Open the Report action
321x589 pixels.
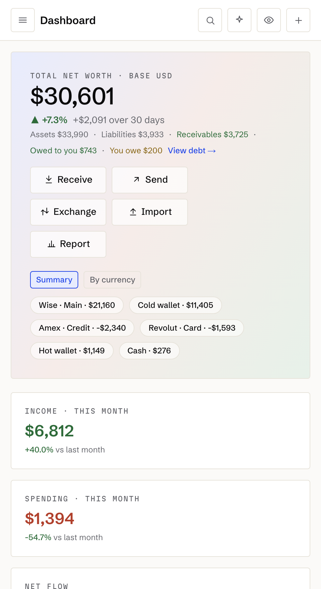pyautogui.click(x=68, y=244)
